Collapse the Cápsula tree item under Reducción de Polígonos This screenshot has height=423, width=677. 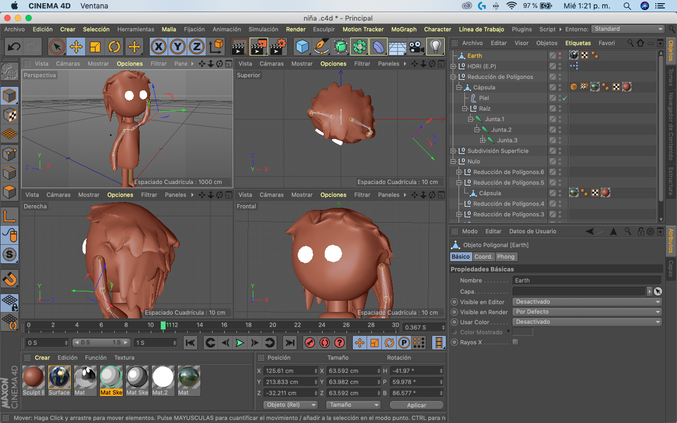(x=459, y=87)
